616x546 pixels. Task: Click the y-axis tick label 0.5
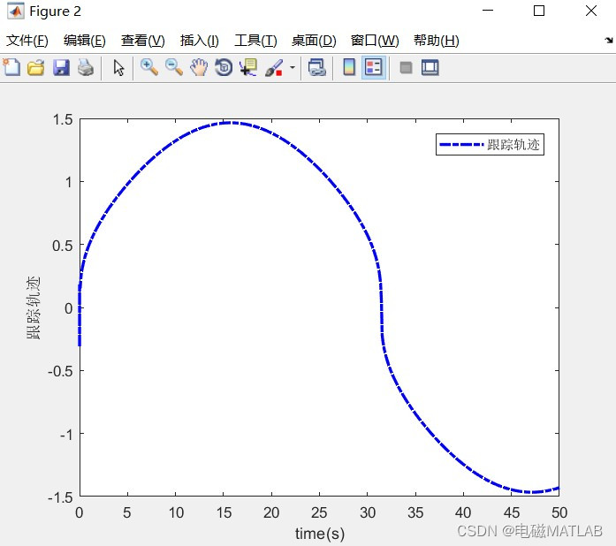tap(63, 246)
